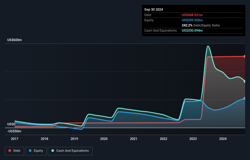Click the red dot in Debt legend
Viewport: 250px width, 160px height.
(x=10, y=151)
